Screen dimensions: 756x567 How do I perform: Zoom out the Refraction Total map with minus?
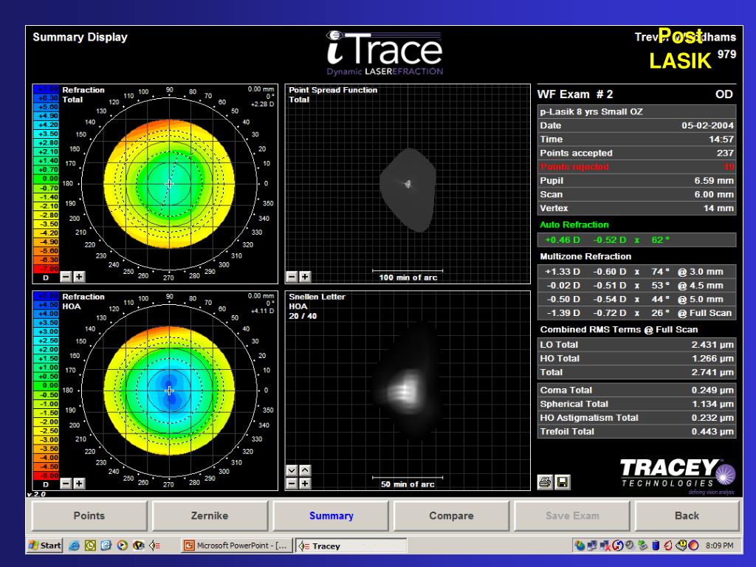coord(66,277)
